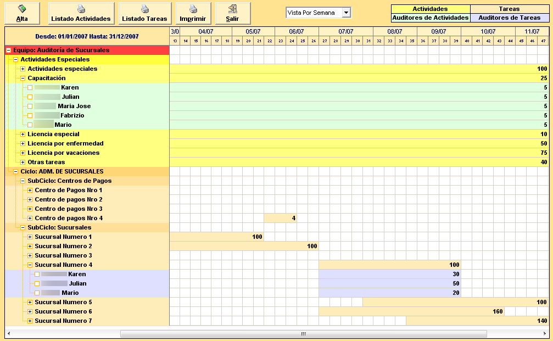Check Julian's box under Capacitación
The height and width of the screenshot is (341, 553).
[x=30, y=97]
